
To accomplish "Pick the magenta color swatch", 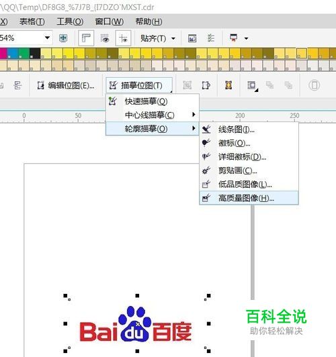I will click(3, 54).
